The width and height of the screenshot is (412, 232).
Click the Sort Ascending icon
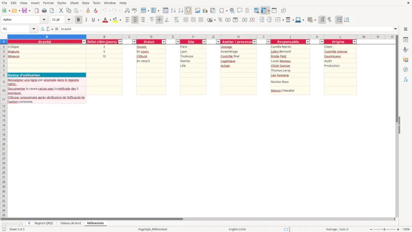click(x=173, y=10)
